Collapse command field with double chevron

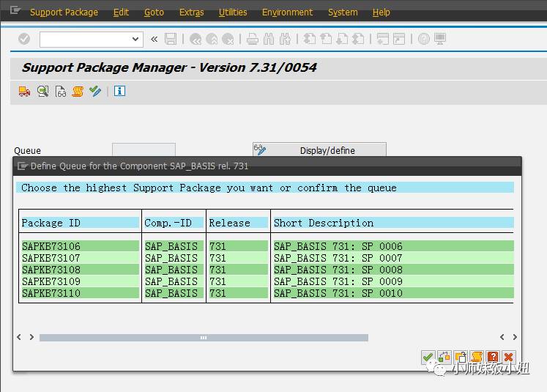[x=155, y=39]
